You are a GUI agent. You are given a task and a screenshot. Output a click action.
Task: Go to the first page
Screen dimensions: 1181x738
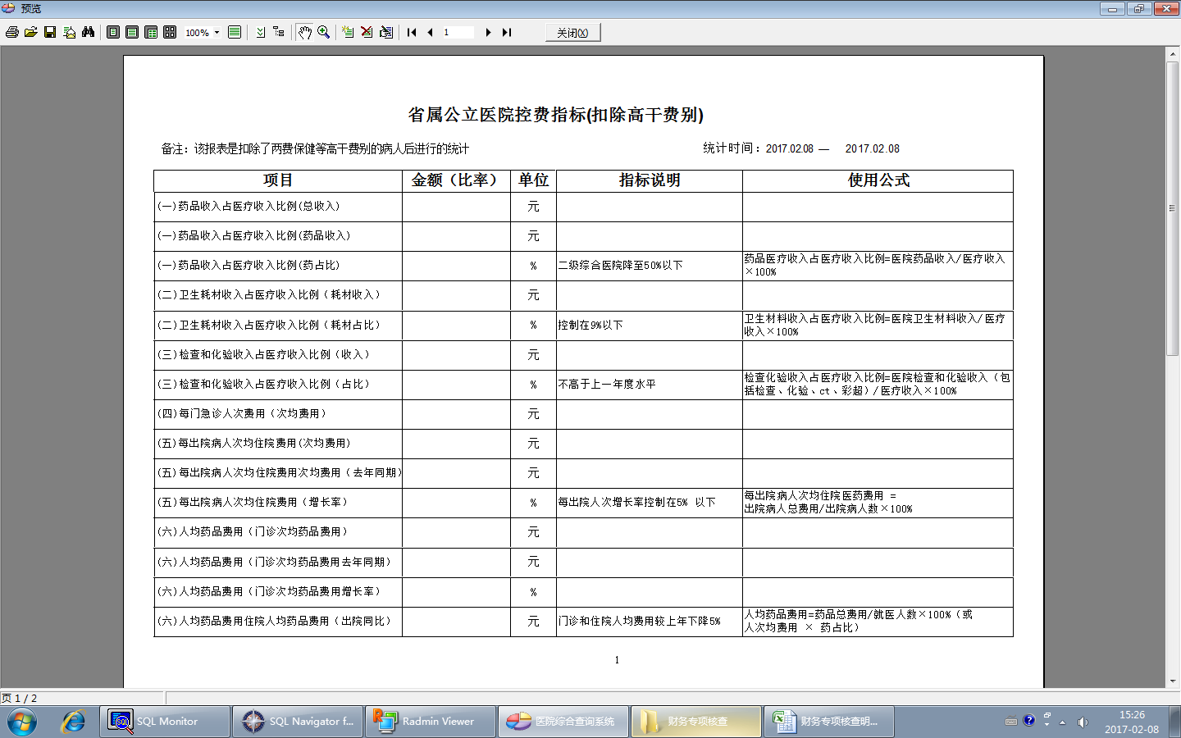click(412, 32)
